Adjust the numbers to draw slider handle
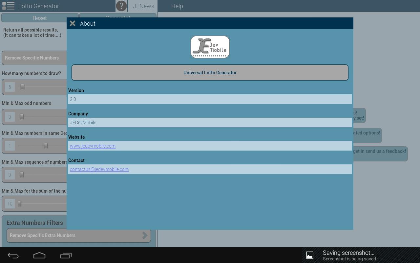This screenshot has height=263, width=420. click(22, 87)
